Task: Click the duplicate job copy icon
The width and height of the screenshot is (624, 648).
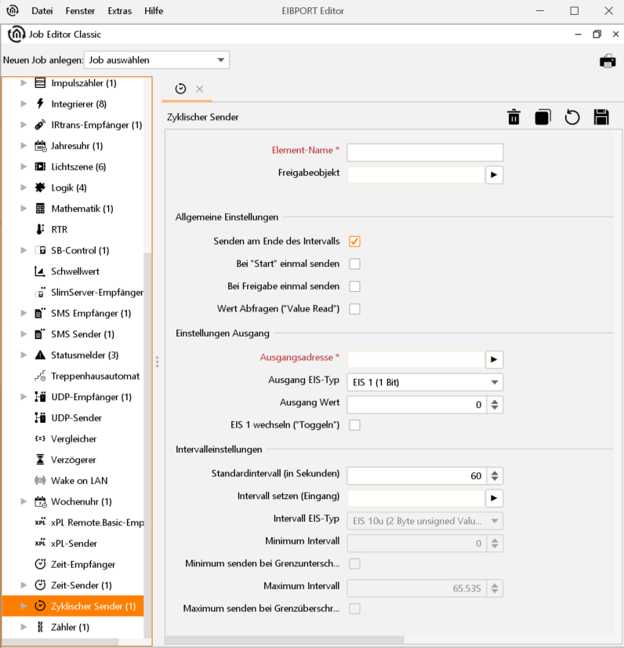Action: (542, 117)
